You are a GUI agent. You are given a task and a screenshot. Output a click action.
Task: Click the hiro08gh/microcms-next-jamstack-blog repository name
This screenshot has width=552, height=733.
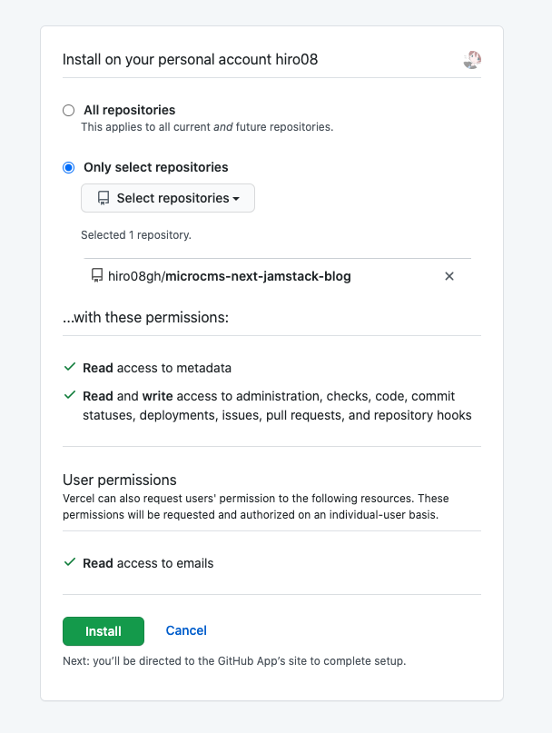229,276
